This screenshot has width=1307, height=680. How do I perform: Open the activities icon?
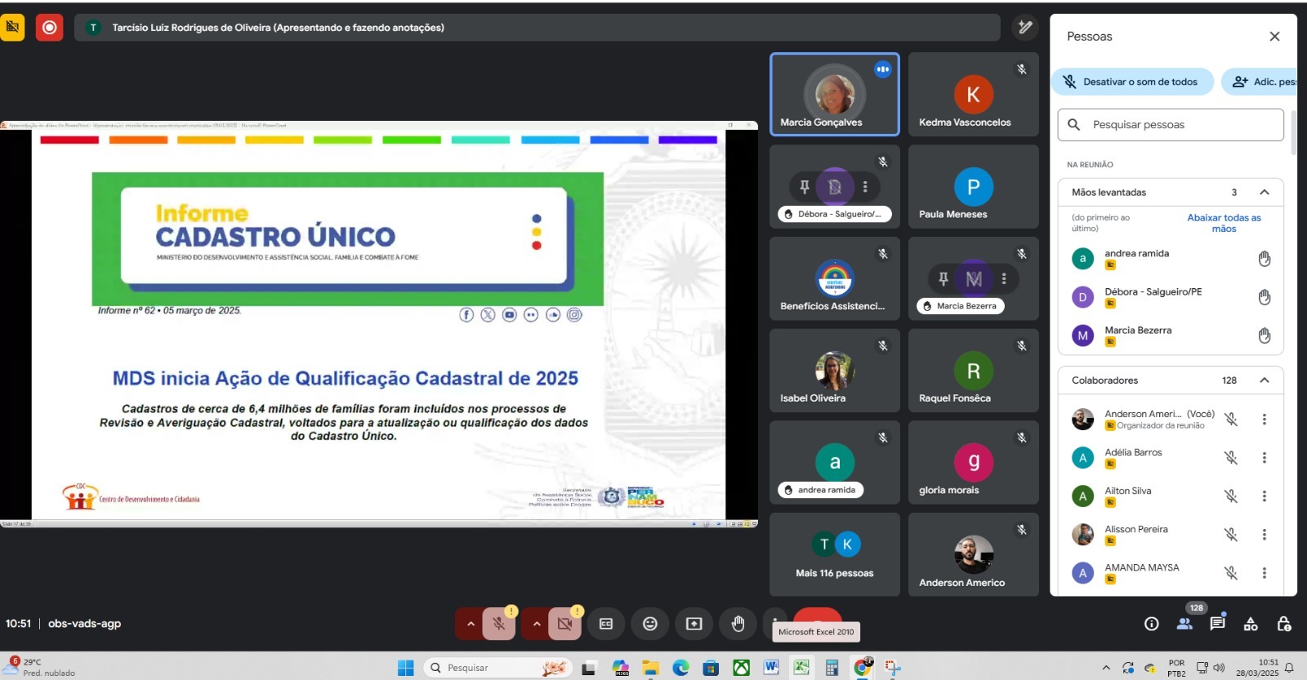(x=1251, y=624)
